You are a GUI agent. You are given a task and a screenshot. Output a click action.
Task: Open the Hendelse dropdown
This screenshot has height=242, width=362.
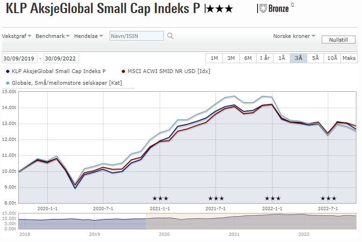[x=89, y=36]
